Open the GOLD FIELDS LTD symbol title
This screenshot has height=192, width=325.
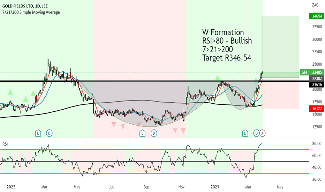(25, 6)
